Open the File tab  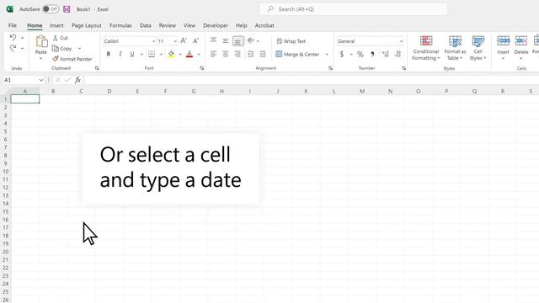[x=13, y=25]
